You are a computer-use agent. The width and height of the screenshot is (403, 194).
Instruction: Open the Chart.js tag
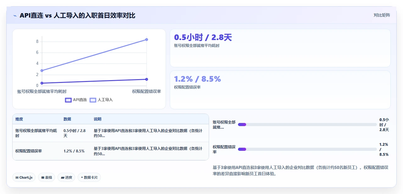point(24,177)
